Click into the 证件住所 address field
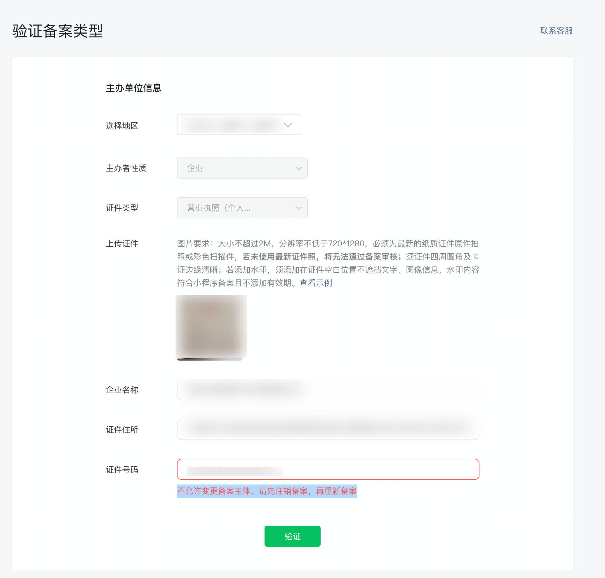This screenshot has width=605, height=578. tap(328, 429)
